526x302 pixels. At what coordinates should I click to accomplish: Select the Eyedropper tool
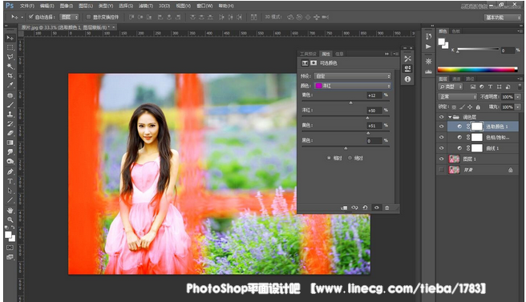pyautogui.click(x=10, y=85)
